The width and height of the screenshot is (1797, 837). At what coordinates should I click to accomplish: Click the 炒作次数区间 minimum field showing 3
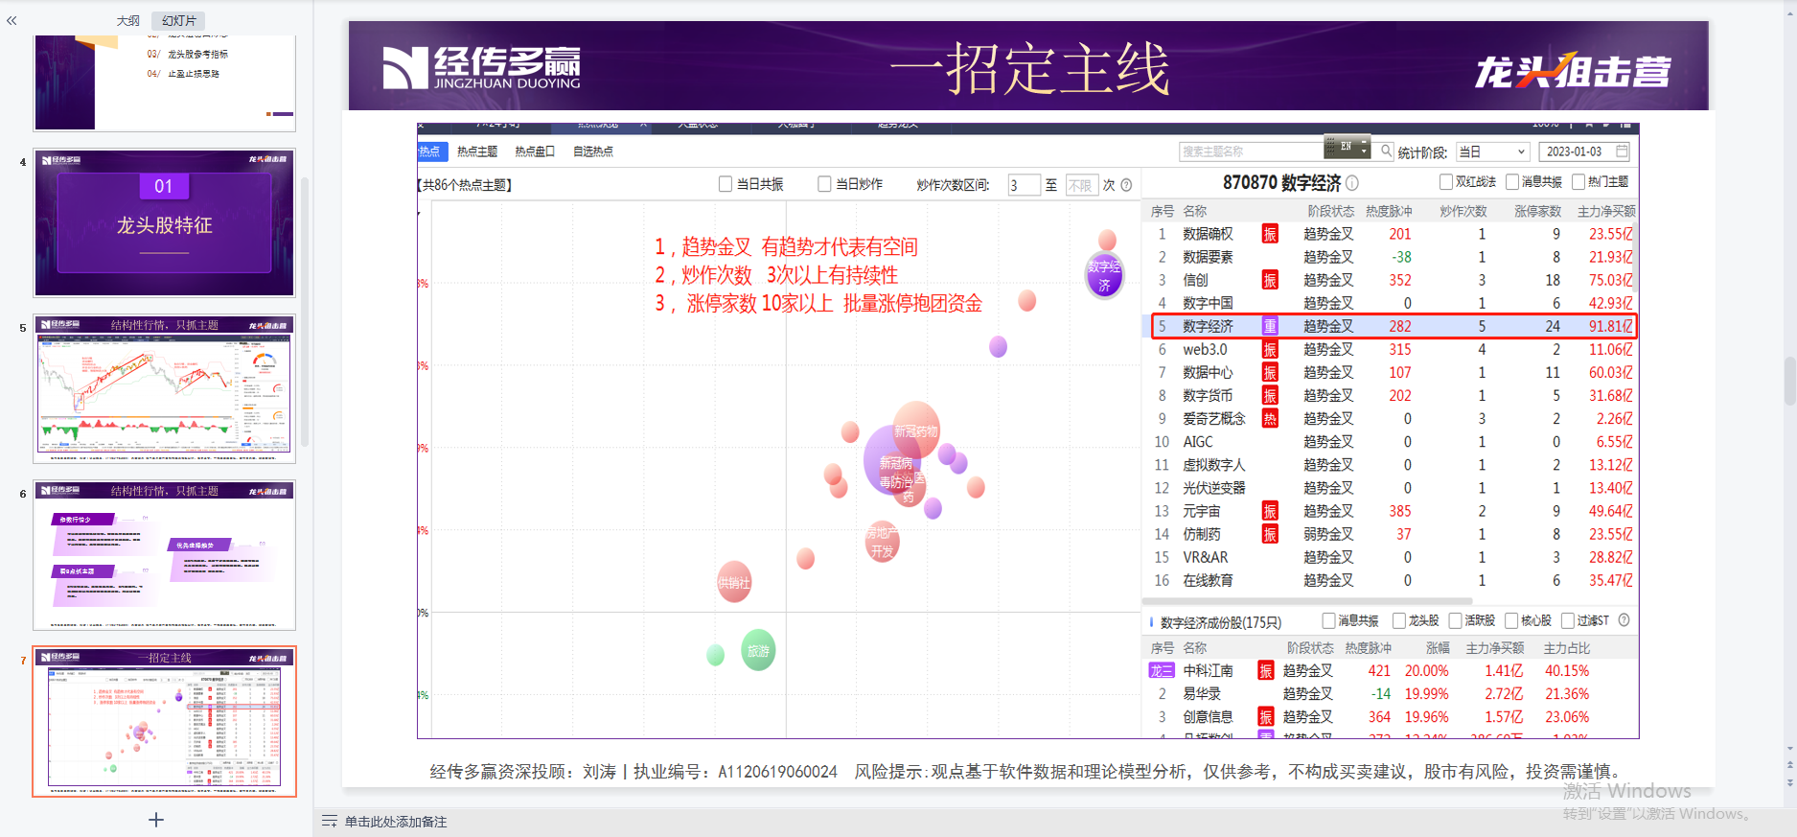[1024, 185]
